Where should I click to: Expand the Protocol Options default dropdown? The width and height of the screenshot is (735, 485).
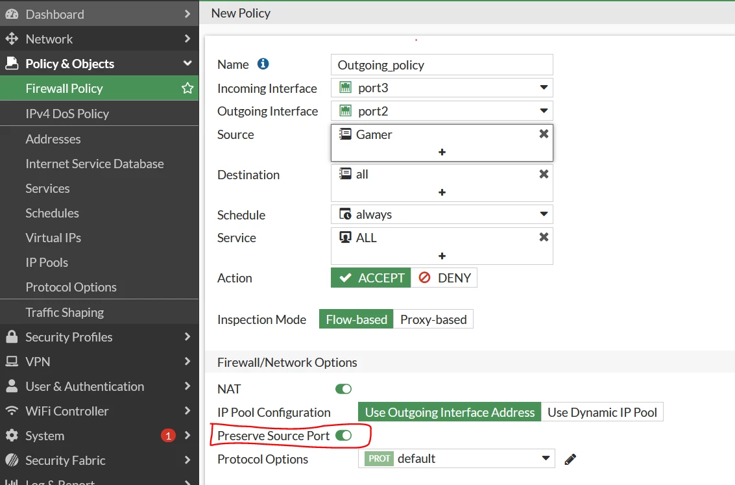[x=457, y=458]
